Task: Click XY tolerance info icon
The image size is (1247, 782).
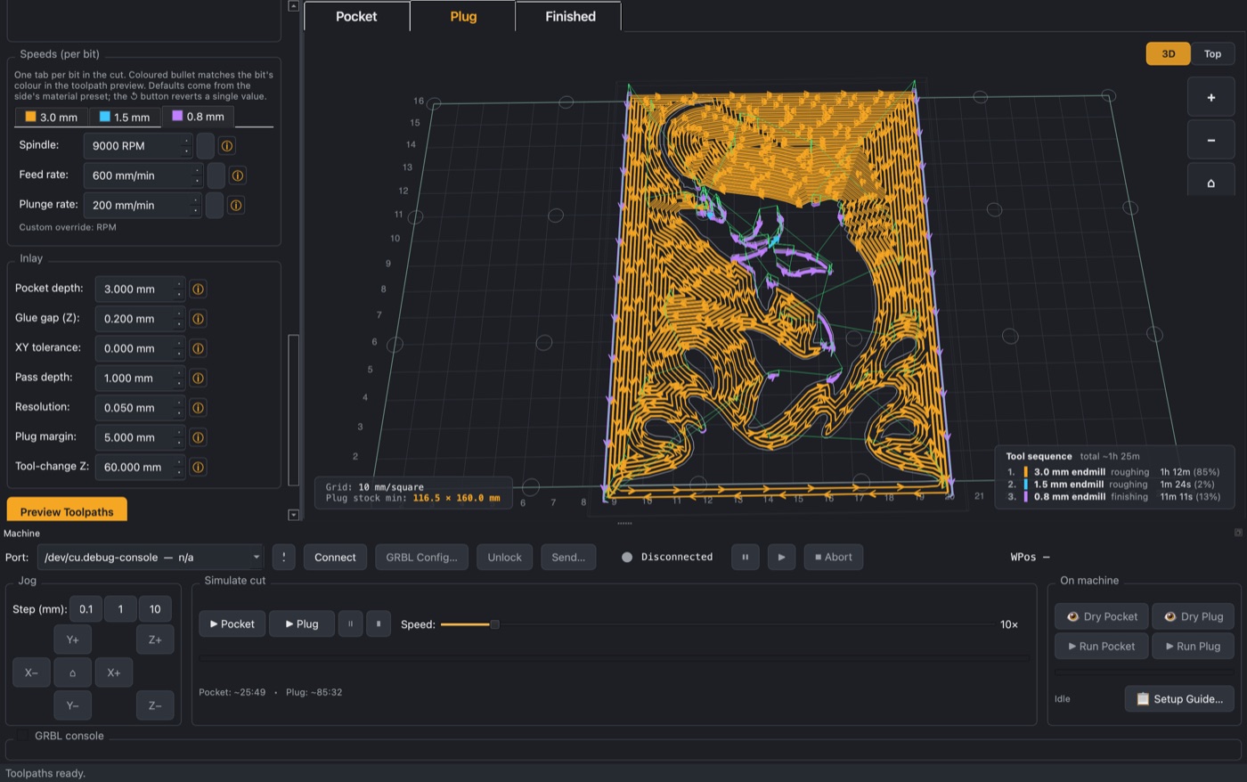Action: (x=198, y=348)
